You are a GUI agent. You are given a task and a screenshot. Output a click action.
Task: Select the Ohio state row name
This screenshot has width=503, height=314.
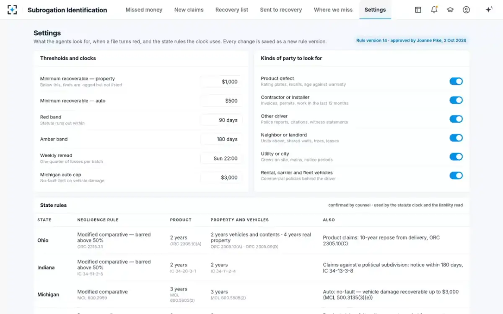point(43,240)
